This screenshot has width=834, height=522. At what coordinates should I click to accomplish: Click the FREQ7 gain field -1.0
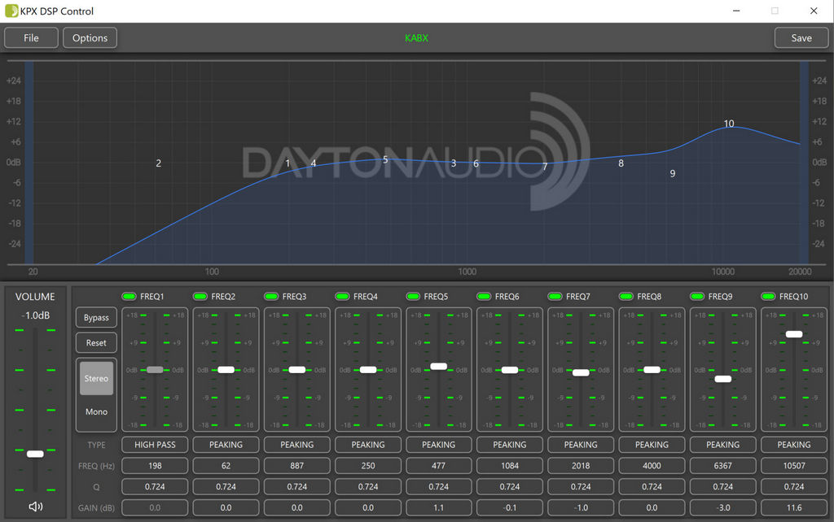pos(581,507)
